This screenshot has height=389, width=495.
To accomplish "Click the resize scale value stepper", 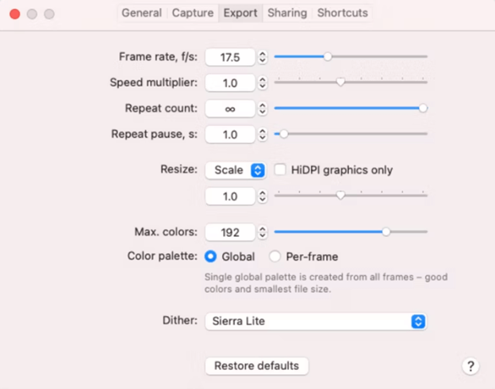I will click(x=263, y=196).
